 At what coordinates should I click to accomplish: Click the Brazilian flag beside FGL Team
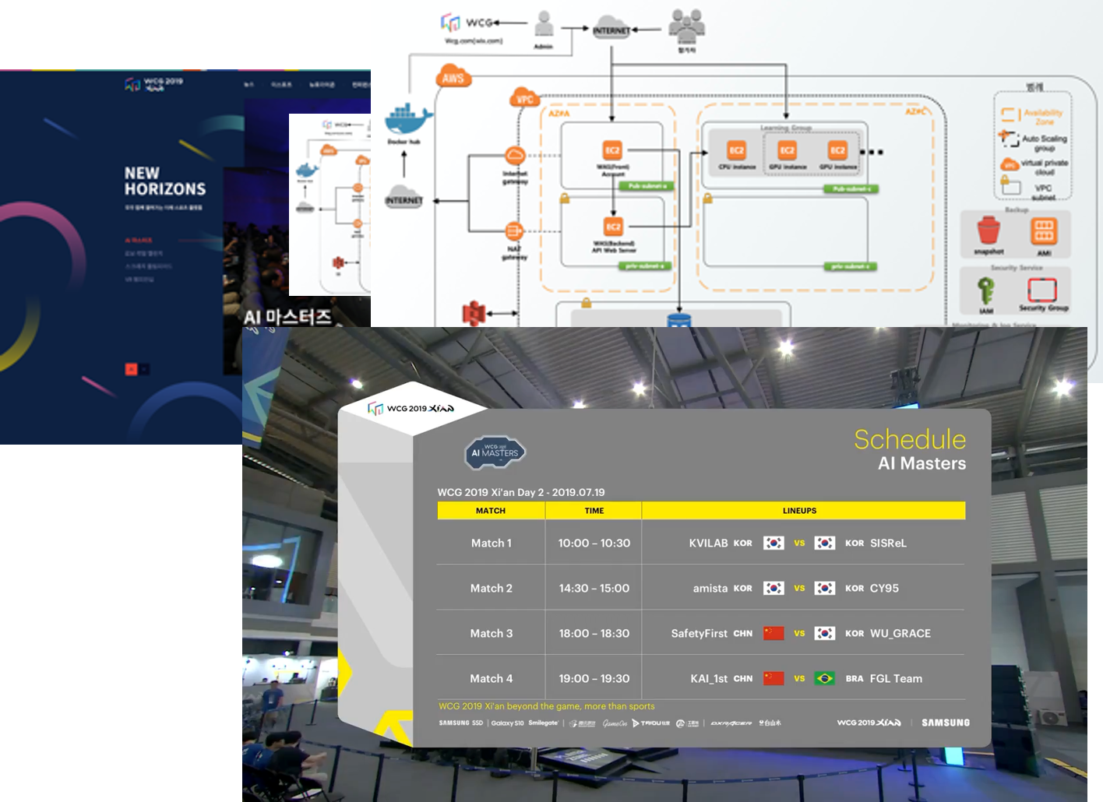[825, 678]
